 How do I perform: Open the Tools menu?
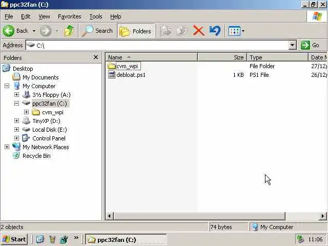pos(96,16)
